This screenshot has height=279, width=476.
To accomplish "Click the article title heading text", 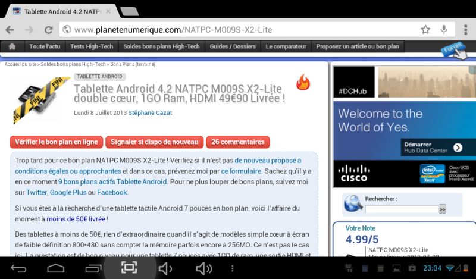I will pyautogui.click(x=180, y=93).
